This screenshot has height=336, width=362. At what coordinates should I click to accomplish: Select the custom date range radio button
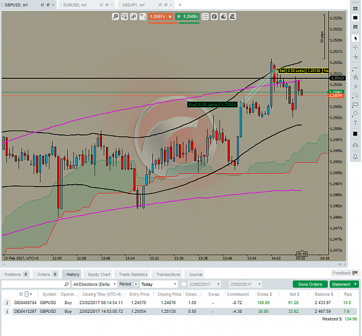(x=184, y=284)
